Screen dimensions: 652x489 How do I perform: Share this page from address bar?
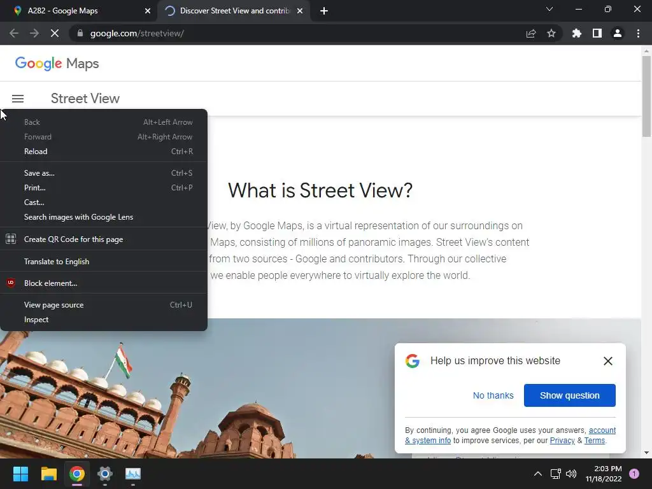click(531, 33)
